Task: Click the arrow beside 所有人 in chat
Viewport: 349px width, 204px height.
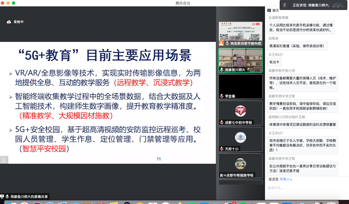Action: (291, 180)
